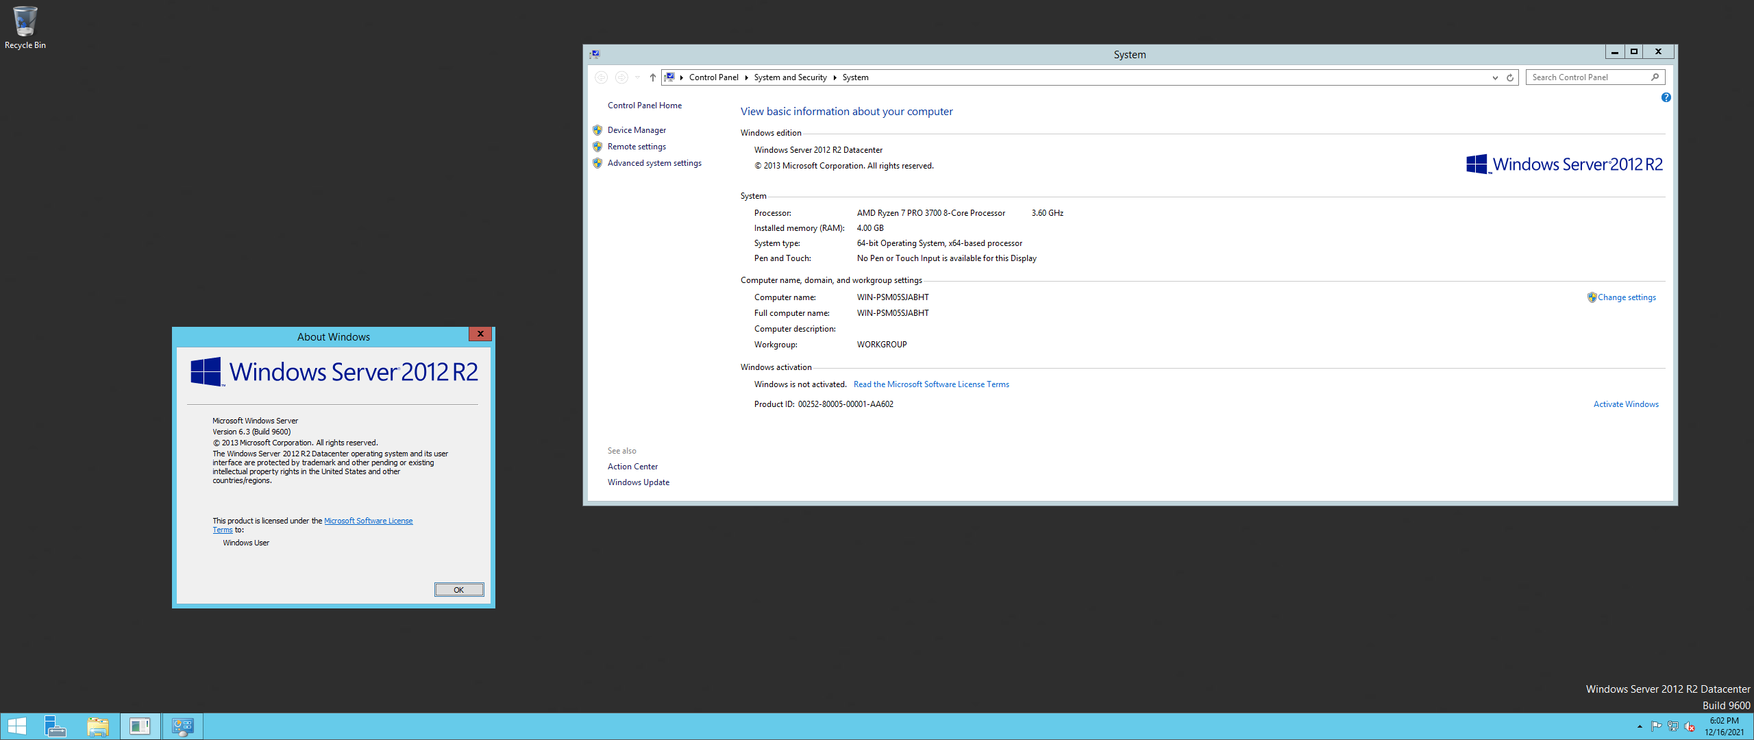The width and height of the screenshot is (1754, 740).
Task: Select the WORKGROUP value text
Action: pyautogui.click(x=882, y=345)
